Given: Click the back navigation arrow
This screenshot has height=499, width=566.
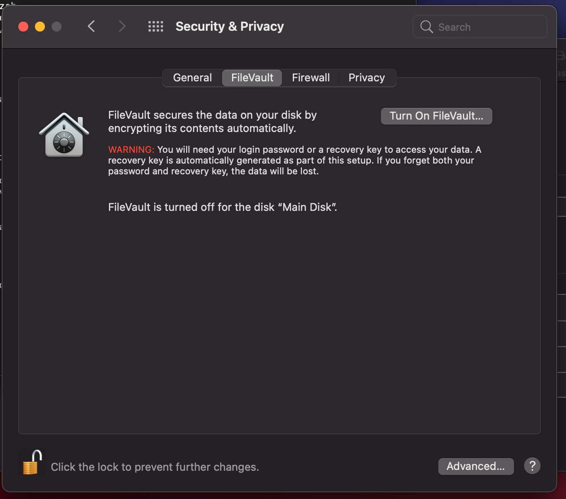Looking at the screenshot, I should [91, 26].
